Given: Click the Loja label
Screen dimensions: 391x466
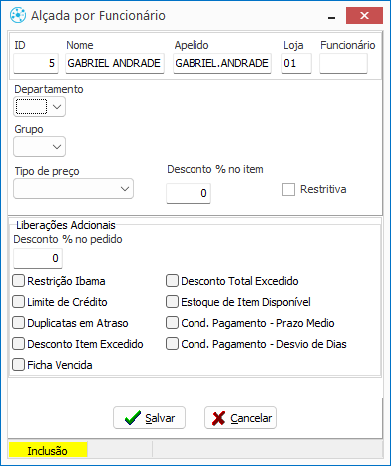Looking at the screenshot, I should click(293, 45).
